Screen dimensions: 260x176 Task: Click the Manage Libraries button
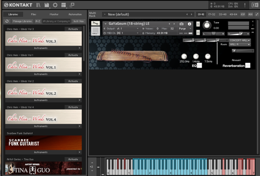click(x=22, y=21)
